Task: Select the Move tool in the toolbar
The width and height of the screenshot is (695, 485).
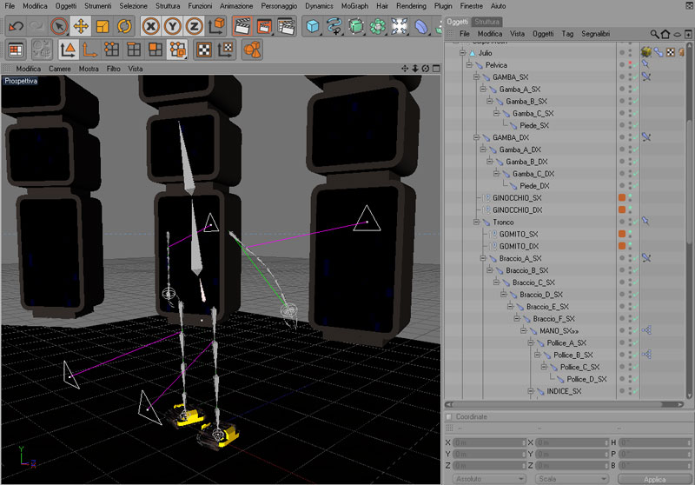Action: (81, 26)
